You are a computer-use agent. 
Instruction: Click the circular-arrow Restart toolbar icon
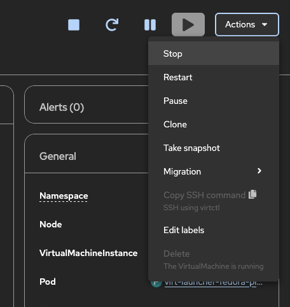click(x=112, y=25)
